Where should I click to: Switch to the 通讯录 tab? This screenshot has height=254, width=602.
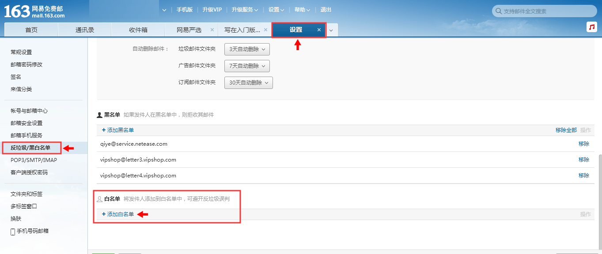click(85, 30)
